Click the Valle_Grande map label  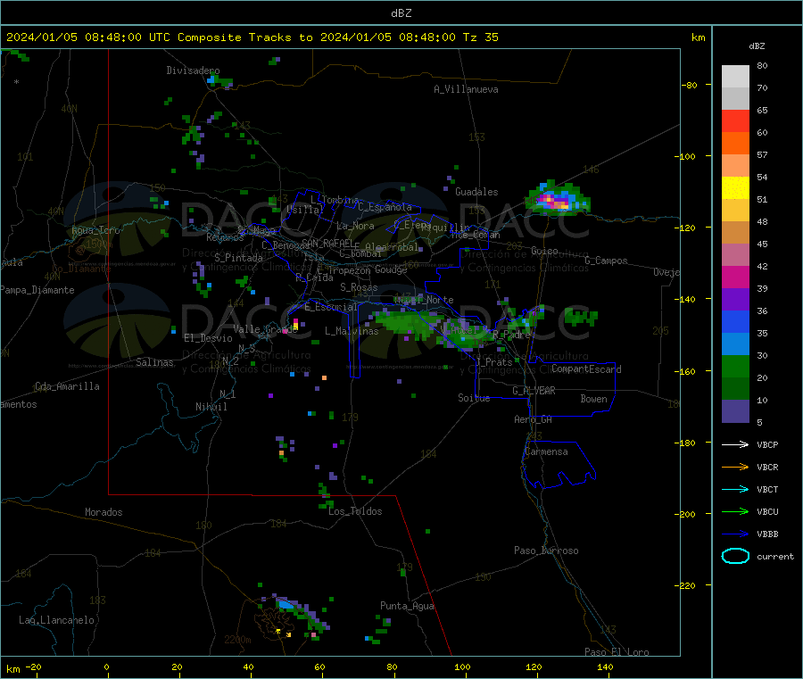coord(265,329)
